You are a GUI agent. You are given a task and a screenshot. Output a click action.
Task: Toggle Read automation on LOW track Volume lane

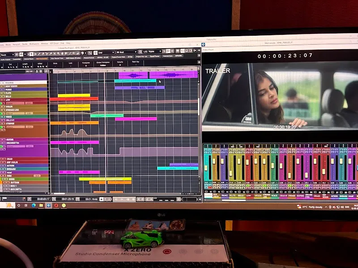pyautogui.click(x=1, y=104)
